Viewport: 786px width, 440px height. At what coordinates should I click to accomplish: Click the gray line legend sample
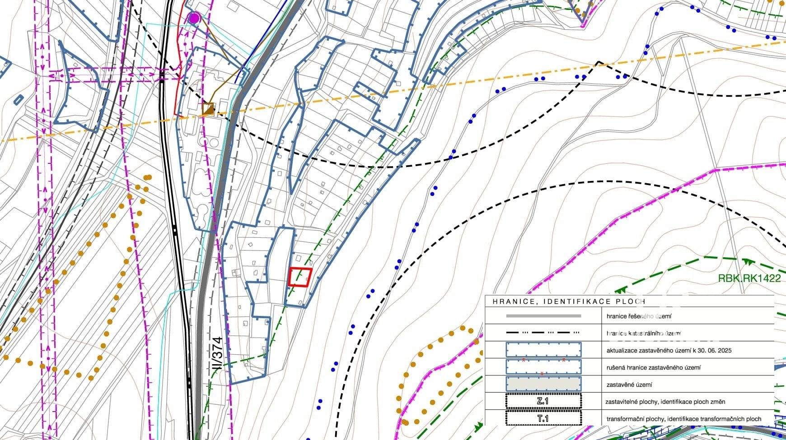coord(543,316)
